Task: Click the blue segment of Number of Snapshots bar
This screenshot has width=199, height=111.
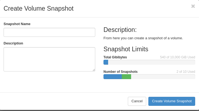Action: (113, 77)
